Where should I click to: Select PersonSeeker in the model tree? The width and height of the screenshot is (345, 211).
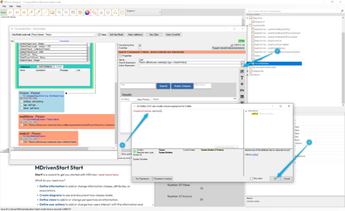pyautogui.click(x=262, y=63)
